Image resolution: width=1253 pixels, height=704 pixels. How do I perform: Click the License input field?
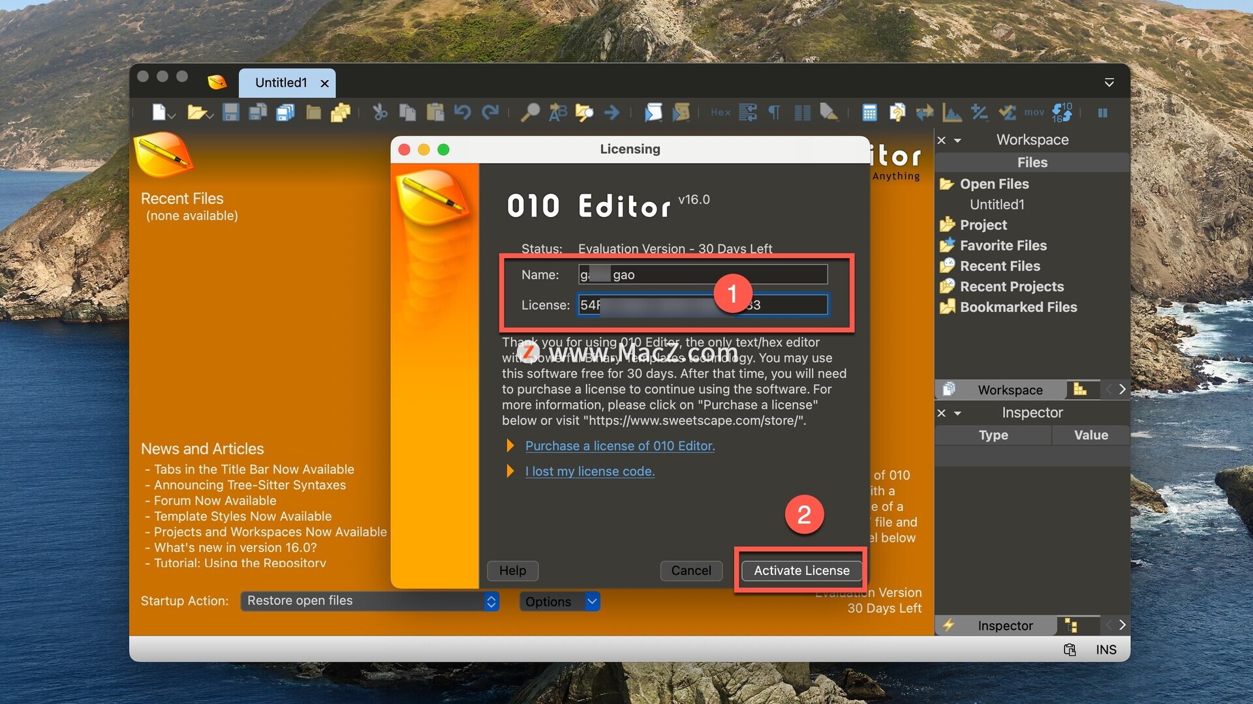[x=703, y=304]
